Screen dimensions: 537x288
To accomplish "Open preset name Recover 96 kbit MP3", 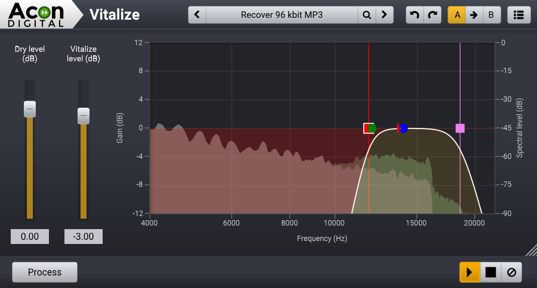I will coord(282,15).
